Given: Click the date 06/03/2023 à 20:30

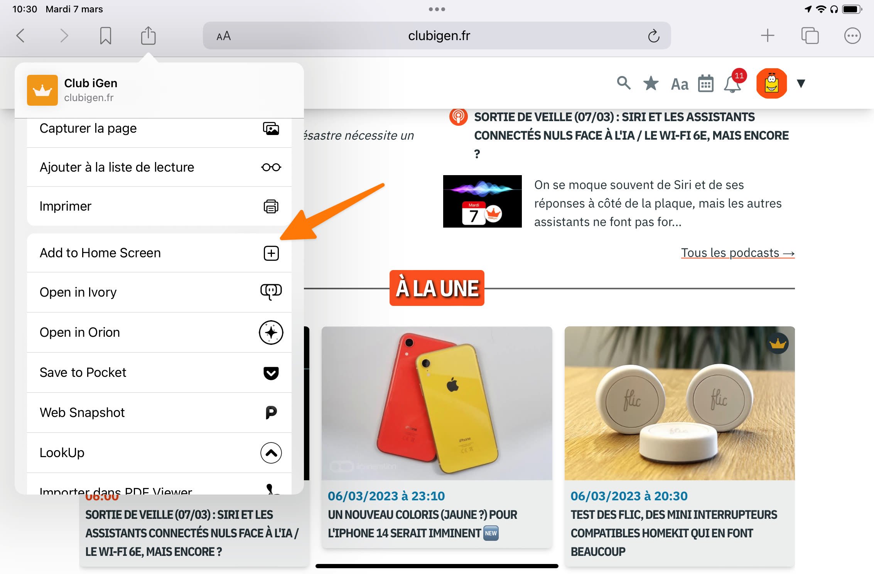Looking at the screenshot, I should (x=629, y=496).
